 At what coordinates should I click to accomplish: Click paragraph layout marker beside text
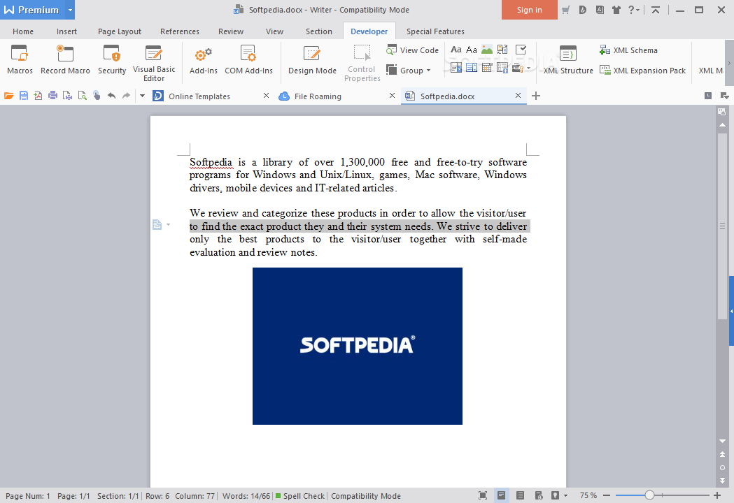(x=157, y=225)
